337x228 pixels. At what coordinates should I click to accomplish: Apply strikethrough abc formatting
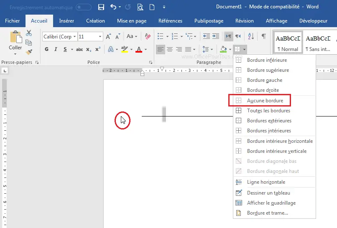coord(79,49)
